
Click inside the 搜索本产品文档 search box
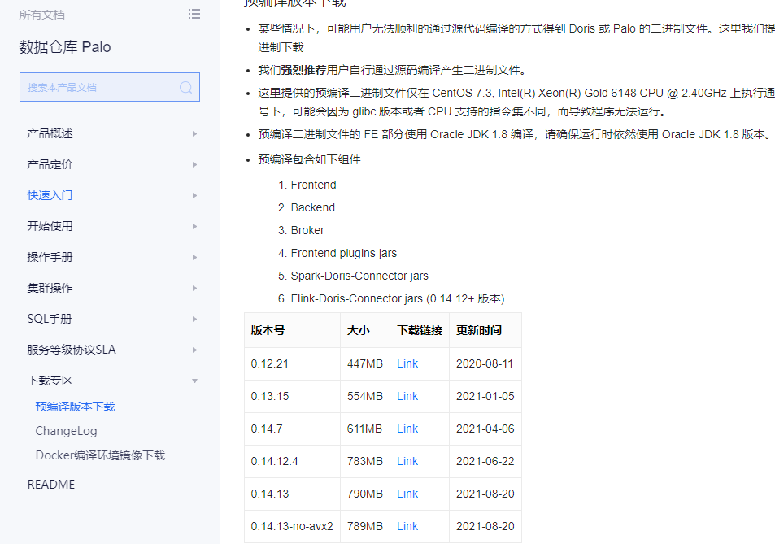pyautogui.click(x=98, y=86)
